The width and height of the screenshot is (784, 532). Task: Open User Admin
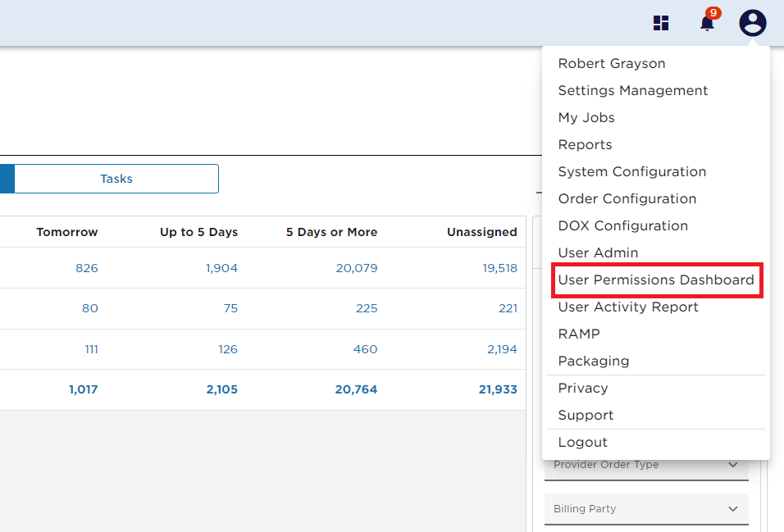(598, 252)
